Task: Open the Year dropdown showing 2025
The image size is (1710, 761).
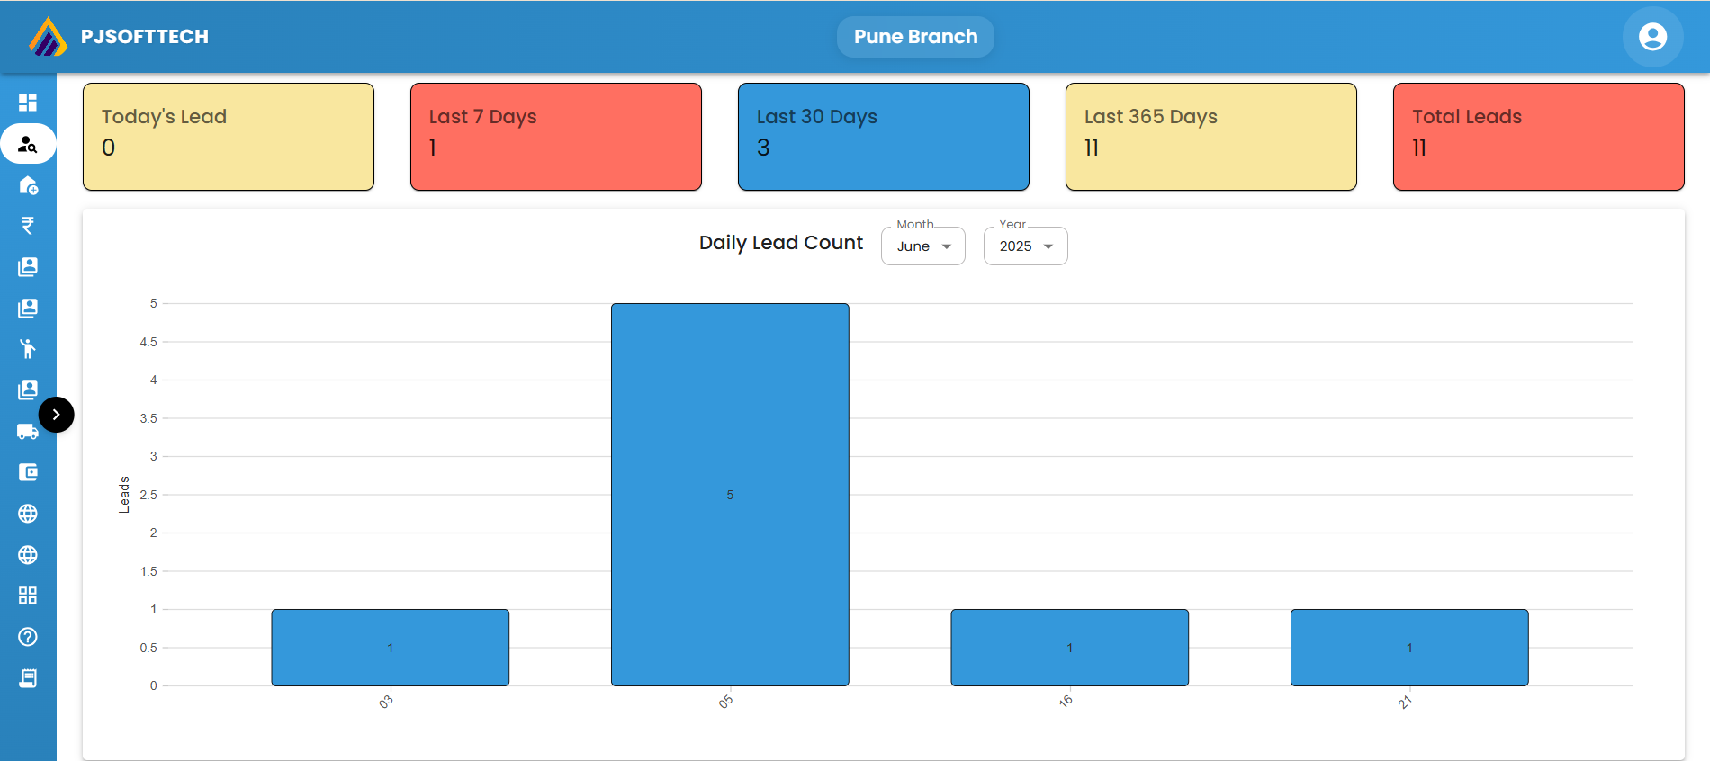Action: pos(1025,246)
